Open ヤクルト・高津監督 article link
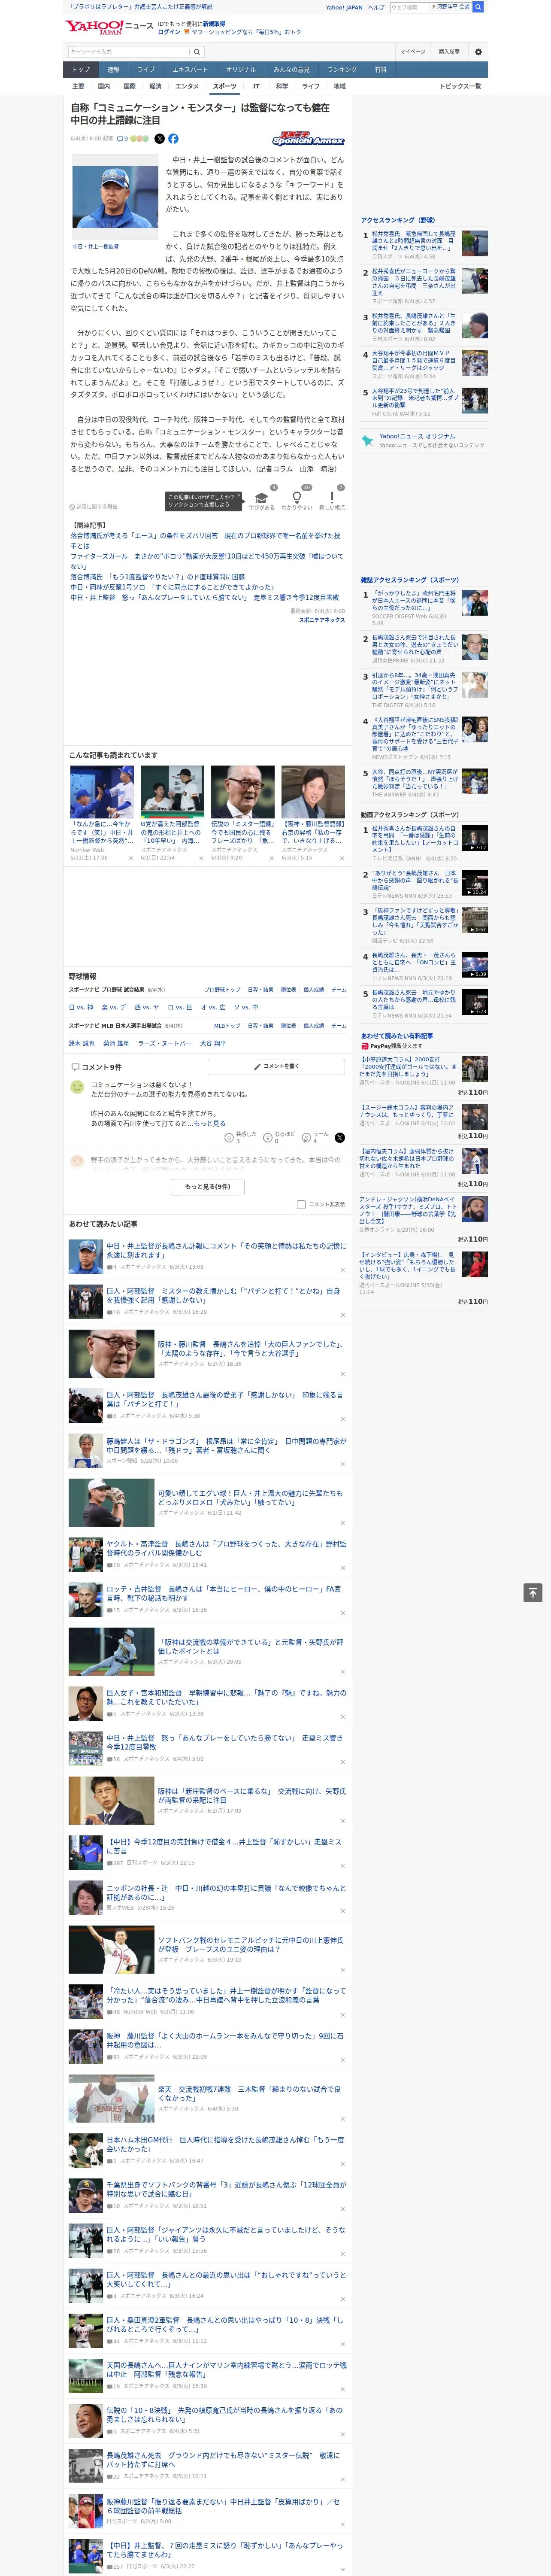The height and width of the screenshot is (2576, 551). pyautogui.click(x=226, y=1548)
